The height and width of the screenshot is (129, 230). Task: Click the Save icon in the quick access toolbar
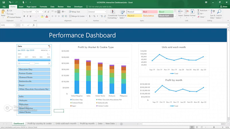coord(4,2)
